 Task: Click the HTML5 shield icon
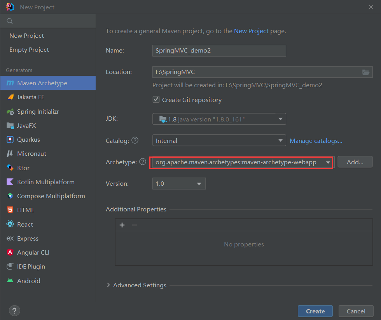click(10, 210)
